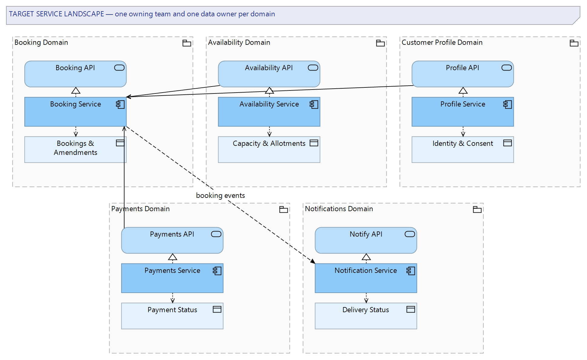The width and height of the screenshot is (587, 360).
Task: Click the component icon on Availability Service
Action: (x=314, y=104)
